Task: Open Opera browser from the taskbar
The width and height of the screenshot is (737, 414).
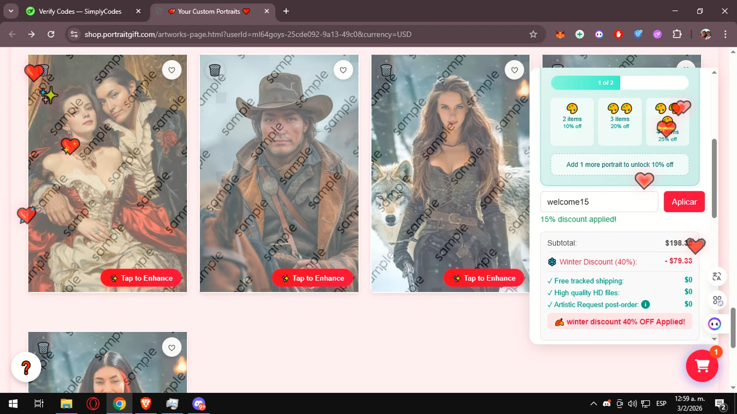Action: [93, 404]
